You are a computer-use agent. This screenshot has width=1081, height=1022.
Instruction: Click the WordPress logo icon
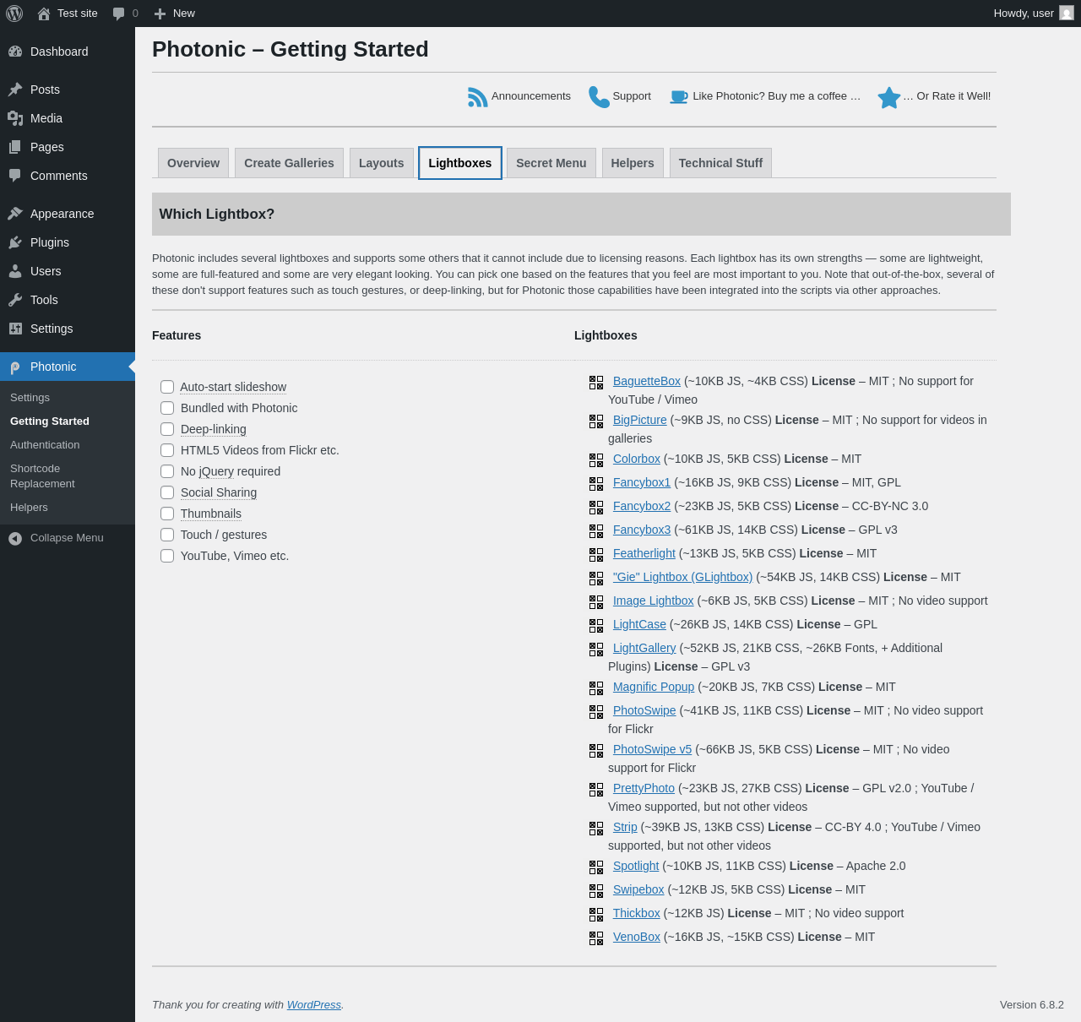click(x=14, y=14)
